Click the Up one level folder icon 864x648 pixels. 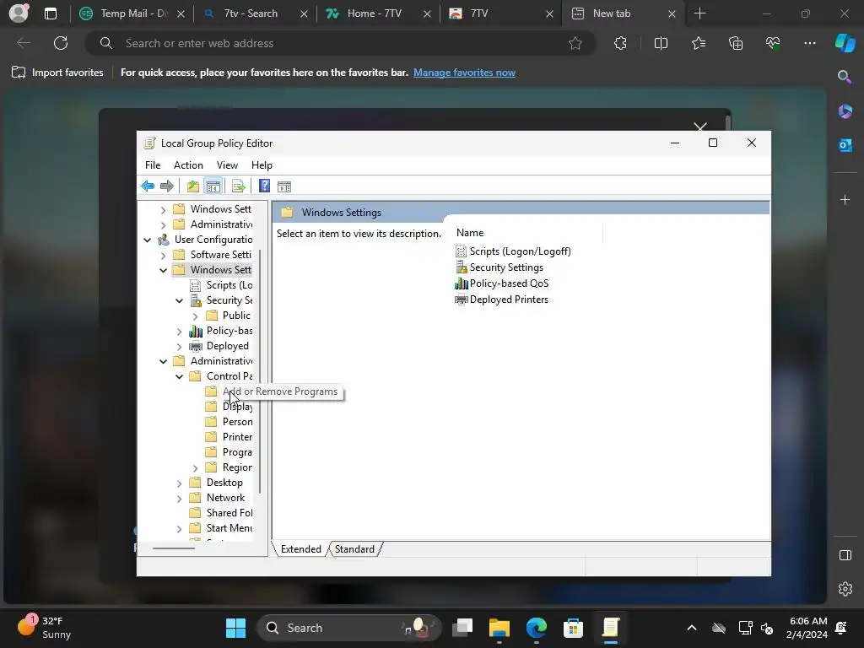pyautogui.click(x=192, y=186)
